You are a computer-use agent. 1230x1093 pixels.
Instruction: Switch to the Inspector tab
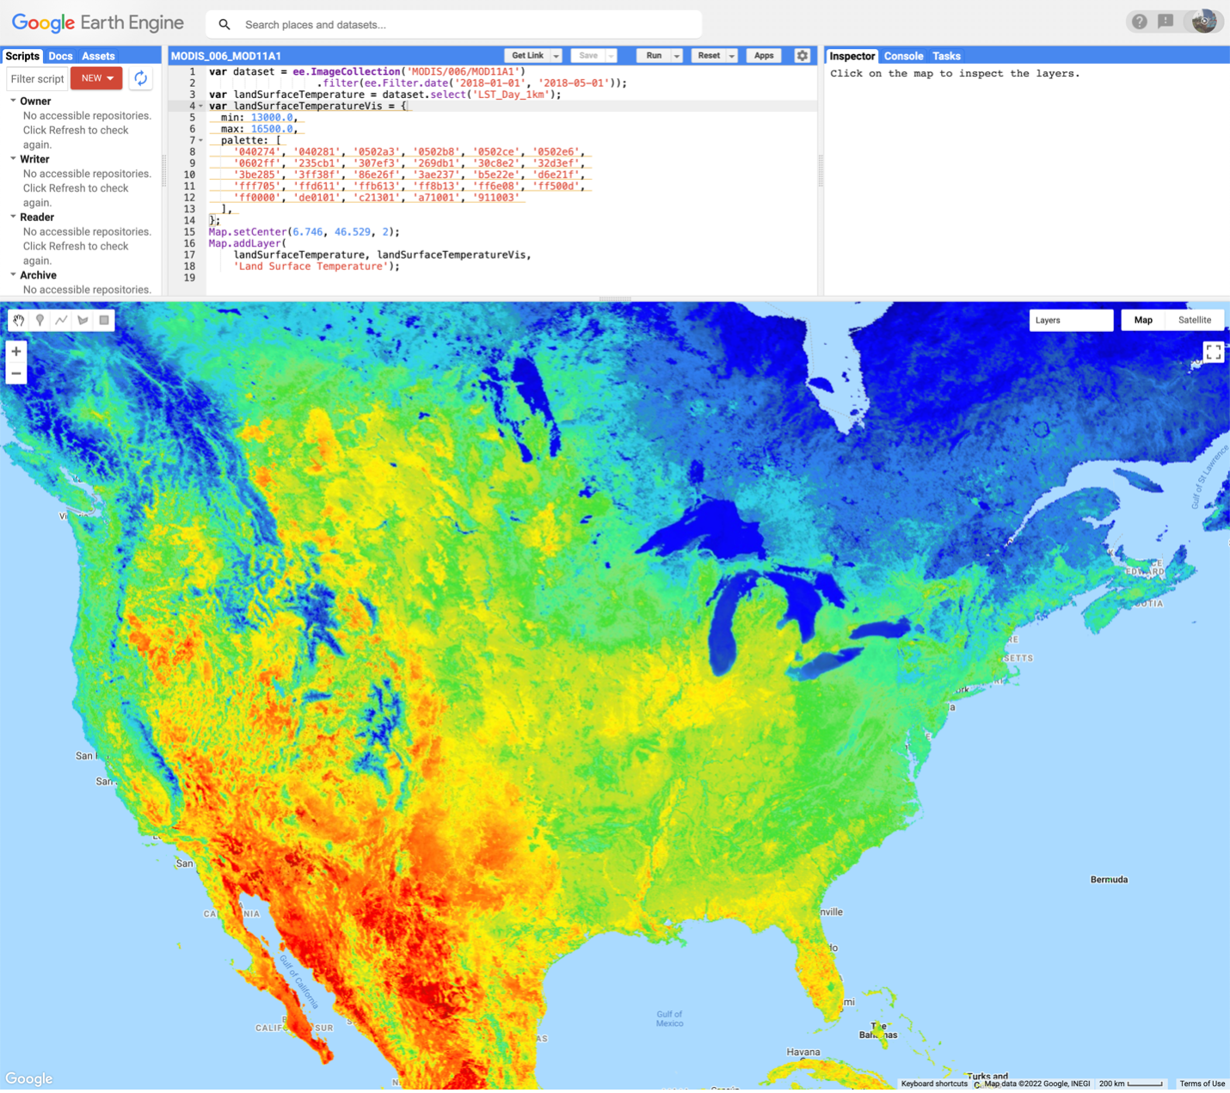coord(852,56)
